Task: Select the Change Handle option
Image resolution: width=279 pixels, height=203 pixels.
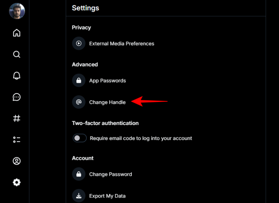Action: click(107, 102)
